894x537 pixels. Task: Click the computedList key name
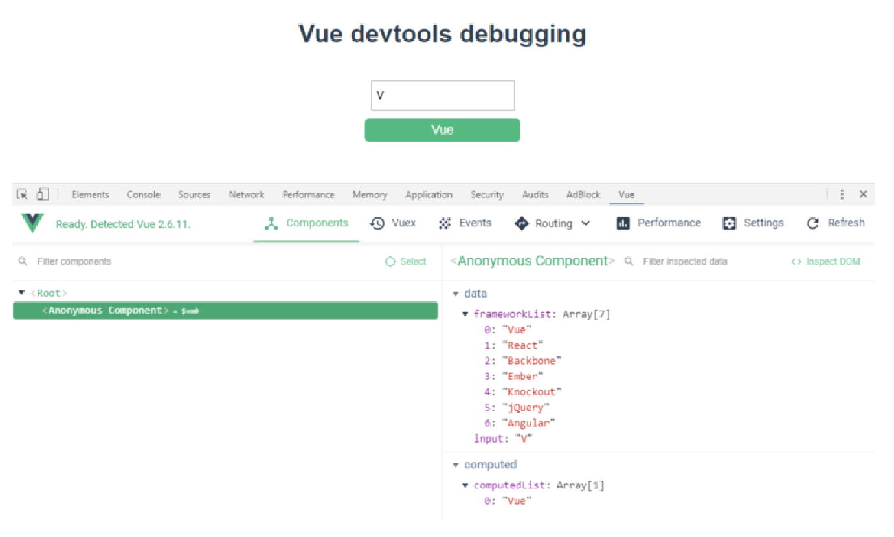tap(509, 485)
